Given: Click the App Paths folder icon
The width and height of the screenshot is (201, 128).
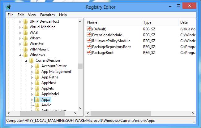Looking at the screenshot, I should coord(37,77).
